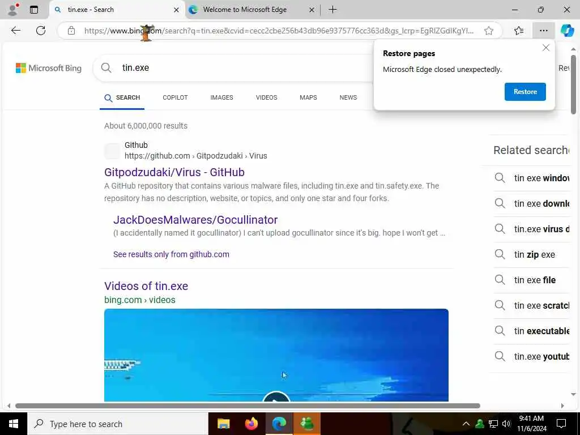
Task: See results only from github.com
Action: [171, 254]
